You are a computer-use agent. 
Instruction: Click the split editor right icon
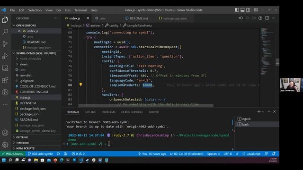267,18
